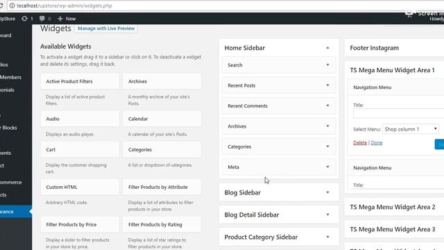
Task: Open the Blocks menu item in sidebar
Action: (8, 128)
